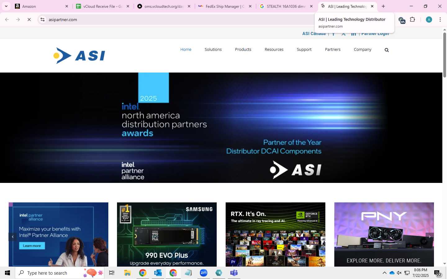Image resolution: width=447 pixels, height=279 pixels.
Task: Click the OneDrive cloud tray icon
Action: (392, 273)
